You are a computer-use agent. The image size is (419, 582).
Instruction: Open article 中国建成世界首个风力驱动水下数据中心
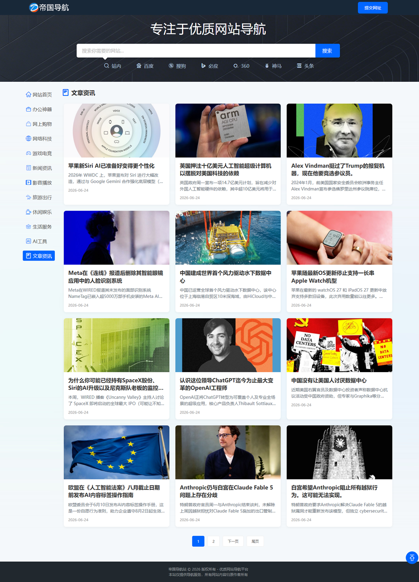click(x=226, y=277)
